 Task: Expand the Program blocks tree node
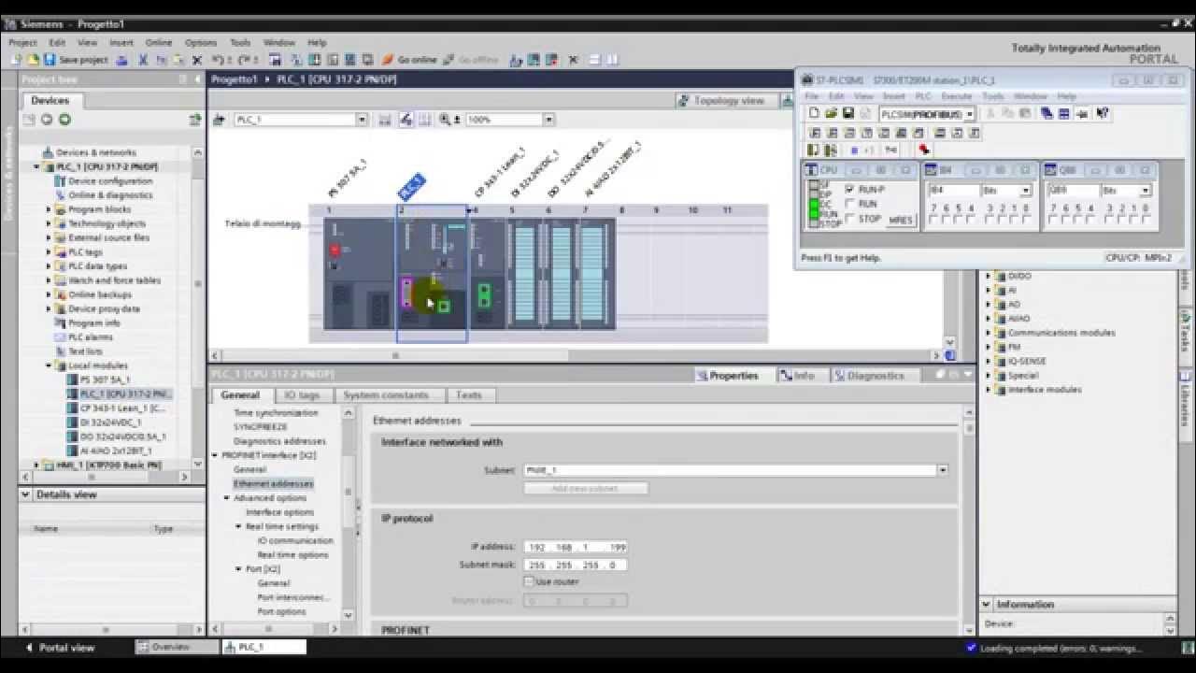tap(49, 209)
